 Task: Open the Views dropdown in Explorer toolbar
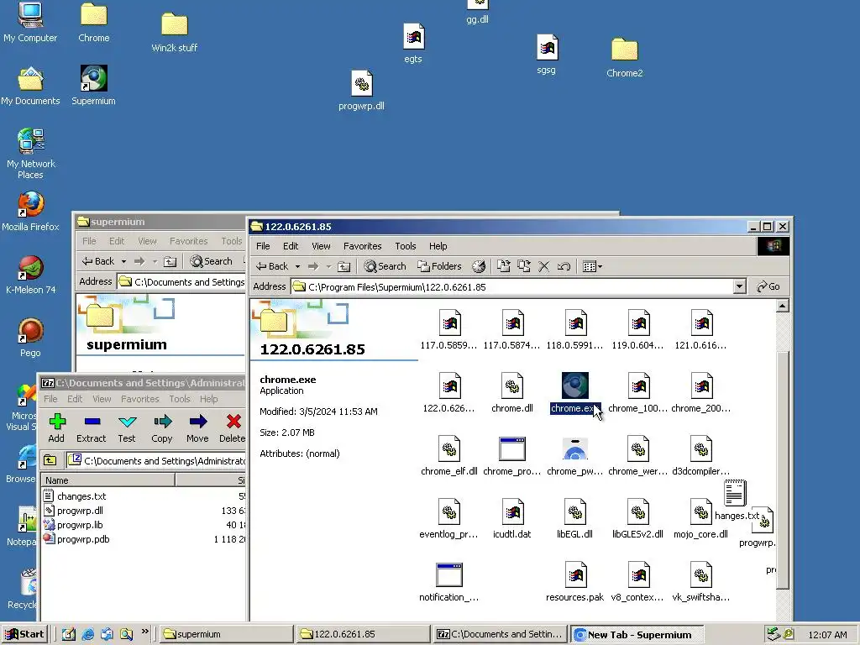point(592,266)
